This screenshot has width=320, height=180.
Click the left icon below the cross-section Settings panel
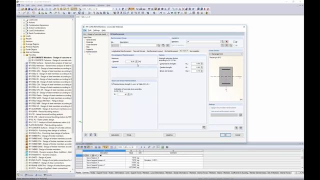236,128
